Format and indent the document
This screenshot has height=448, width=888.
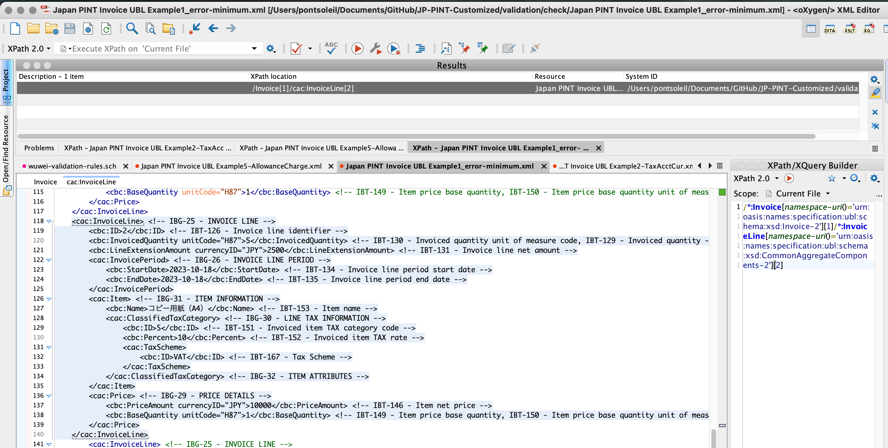tap(420, 48)
